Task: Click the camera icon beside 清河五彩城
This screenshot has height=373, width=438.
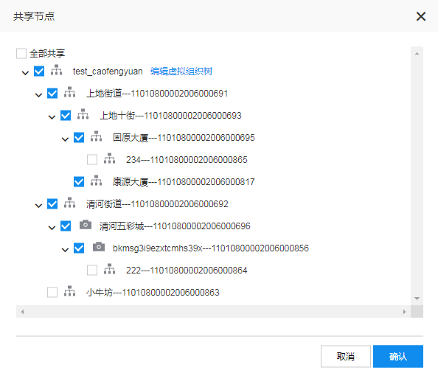Action: [x=86, y=225]
